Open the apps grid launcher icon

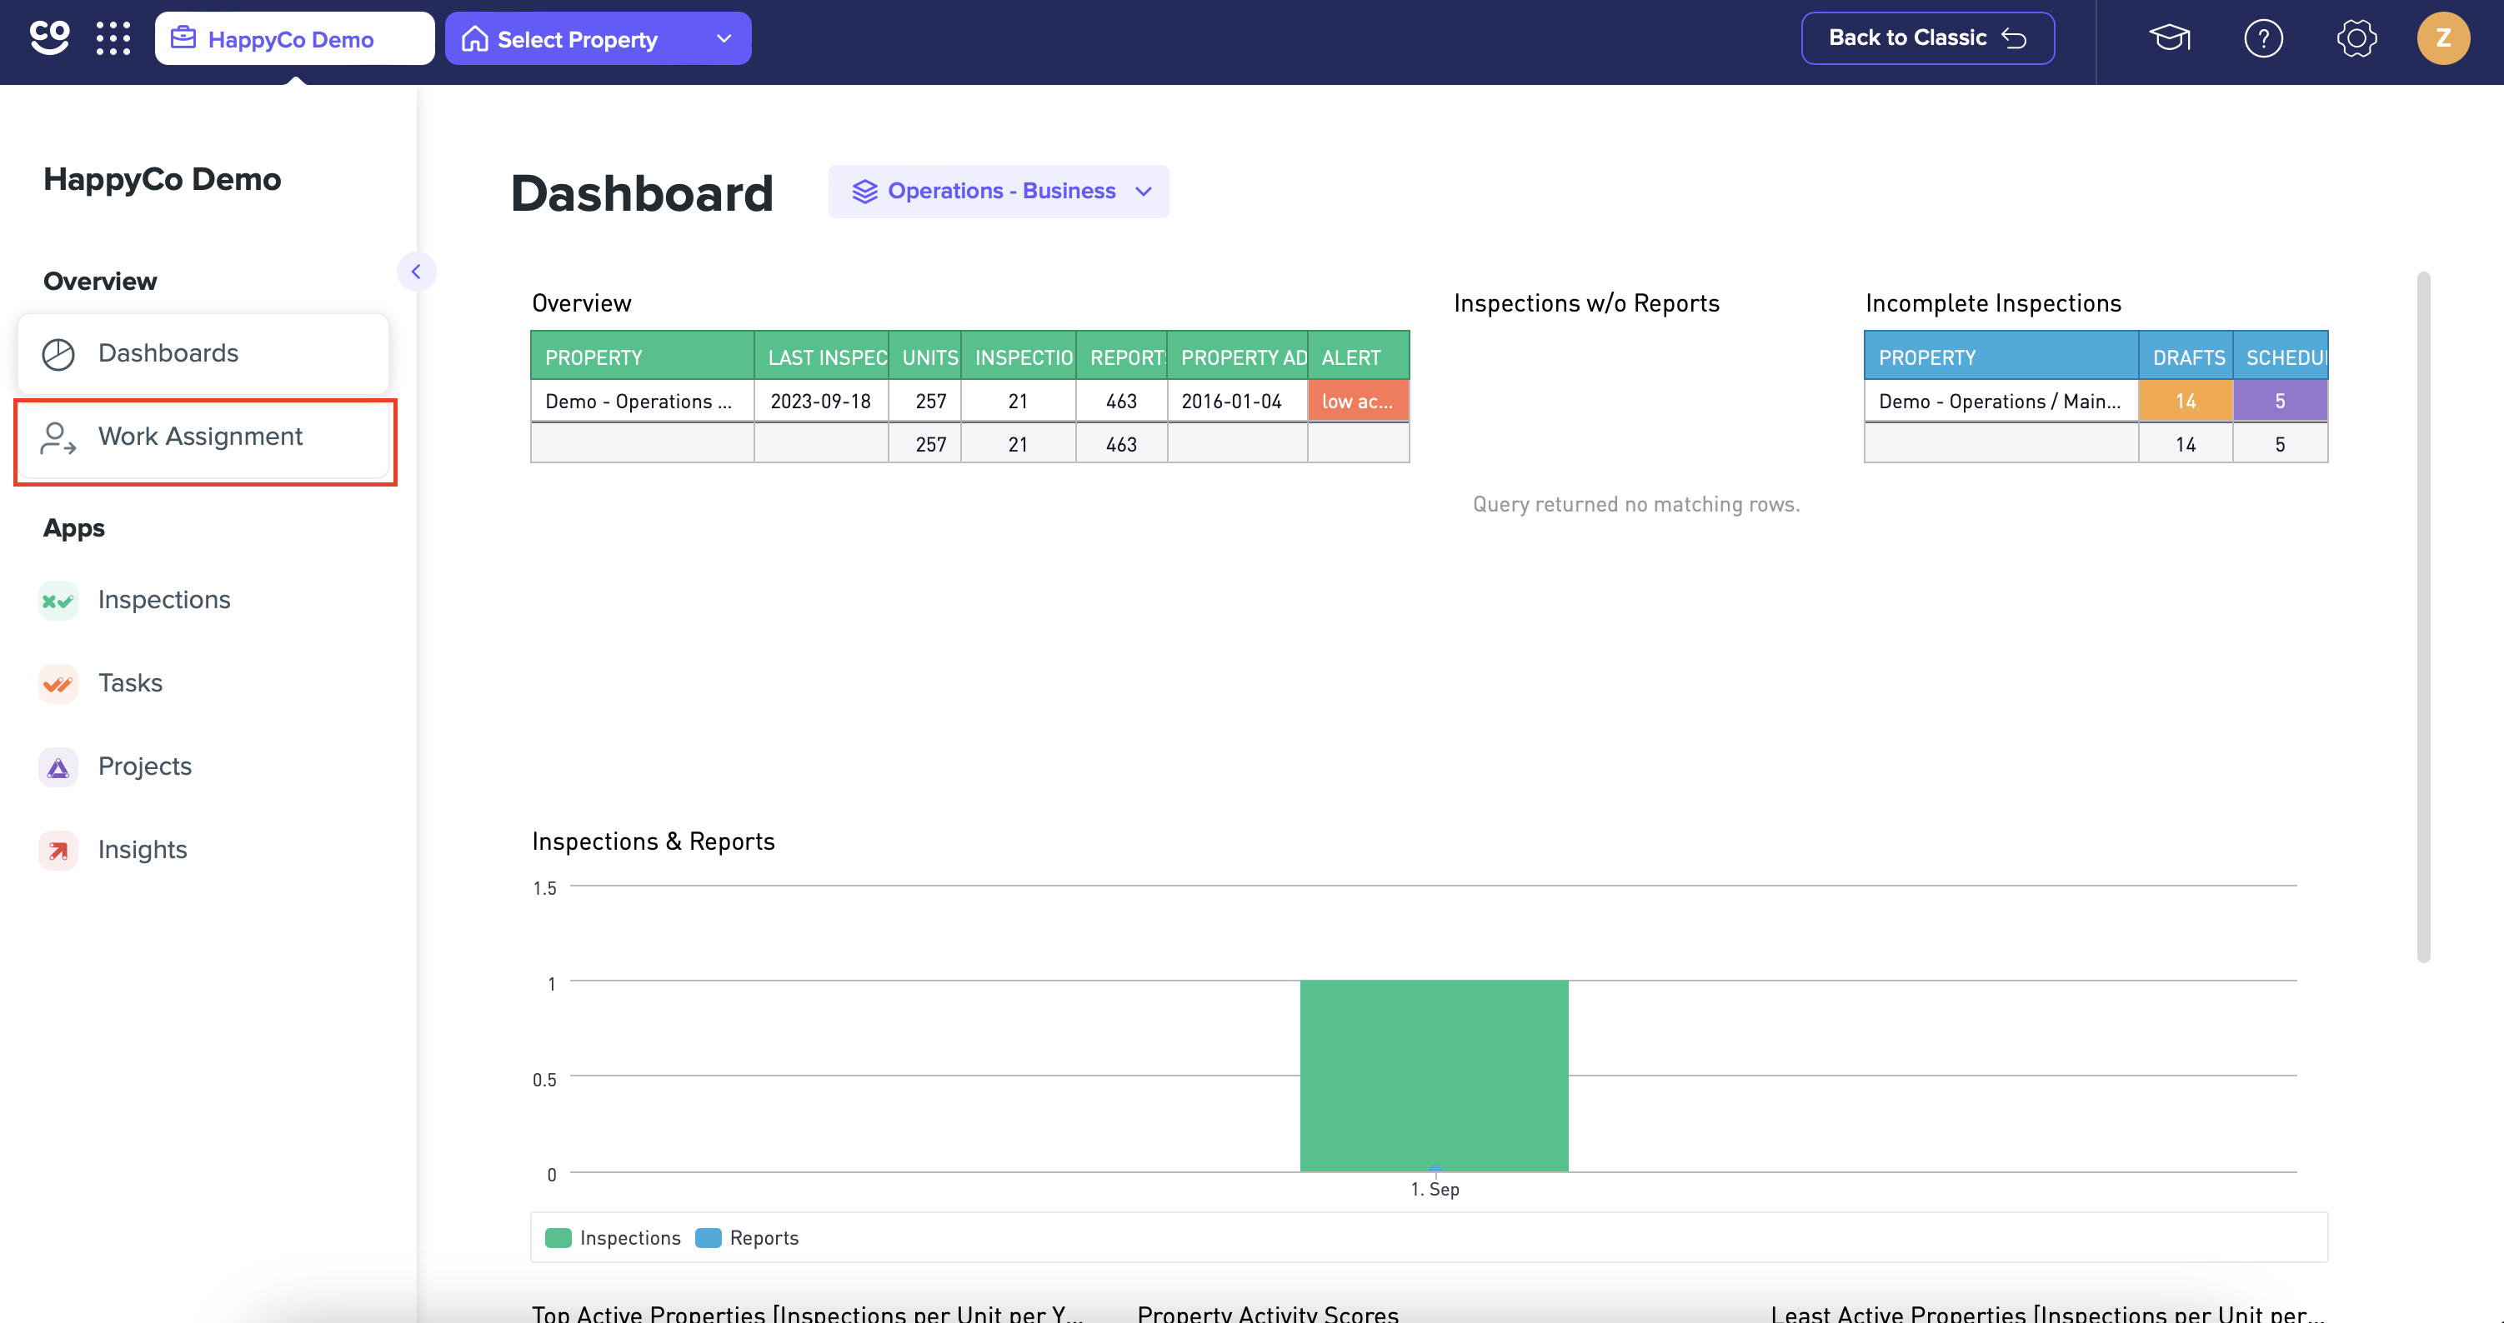point(113,39)
